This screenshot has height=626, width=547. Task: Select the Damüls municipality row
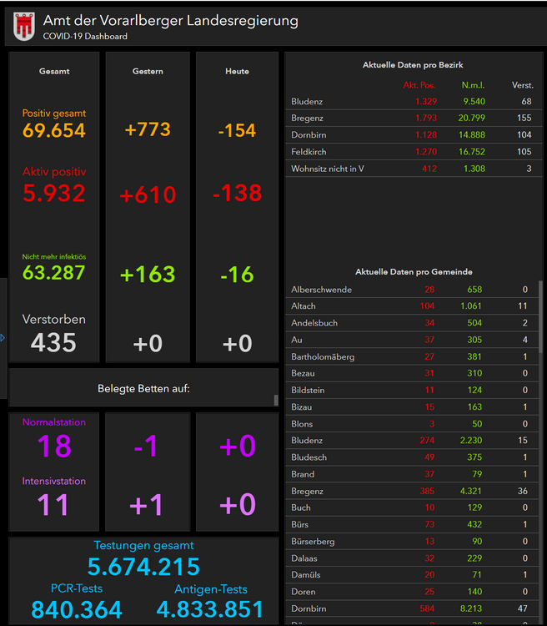point(412,575)
